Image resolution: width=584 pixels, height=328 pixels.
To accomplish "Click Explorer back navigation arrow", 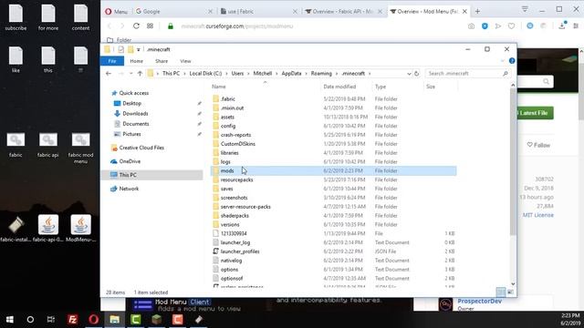I will coord(109,74).
